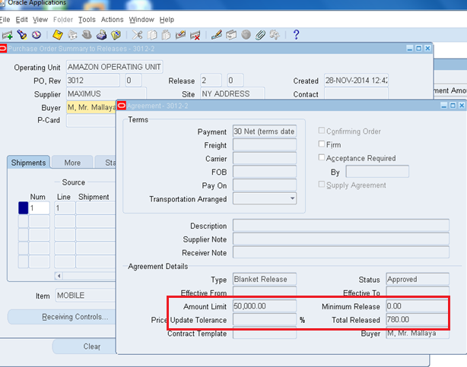Click the Total Released field 780.00
Viewport: 467px width, 367px height.
point(418,319)
